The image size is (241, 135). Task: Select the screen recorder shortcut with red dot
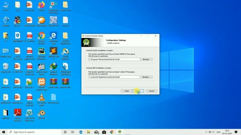click(x=53, y=7)
